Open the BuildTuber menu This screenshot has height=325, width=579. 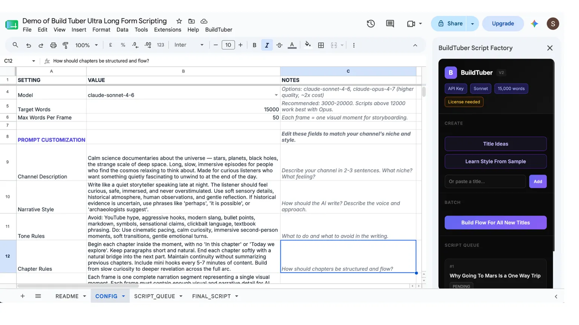219,30
